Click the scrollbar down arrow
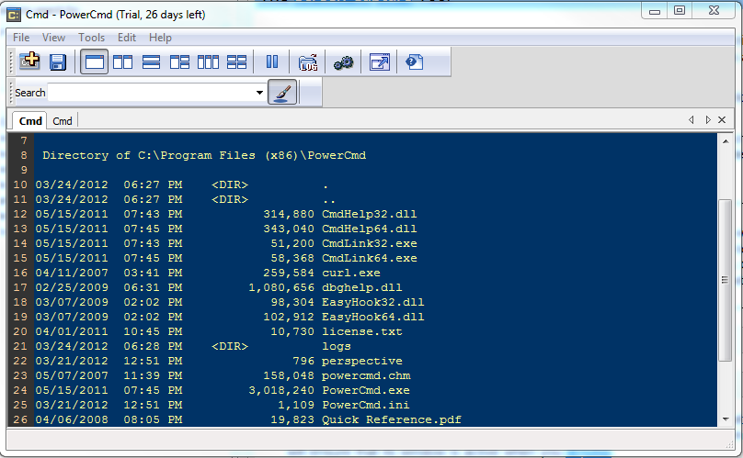Image resolution: width=743 pixels, height=458 pixels. pyautogui.click(x=726, y=419)
